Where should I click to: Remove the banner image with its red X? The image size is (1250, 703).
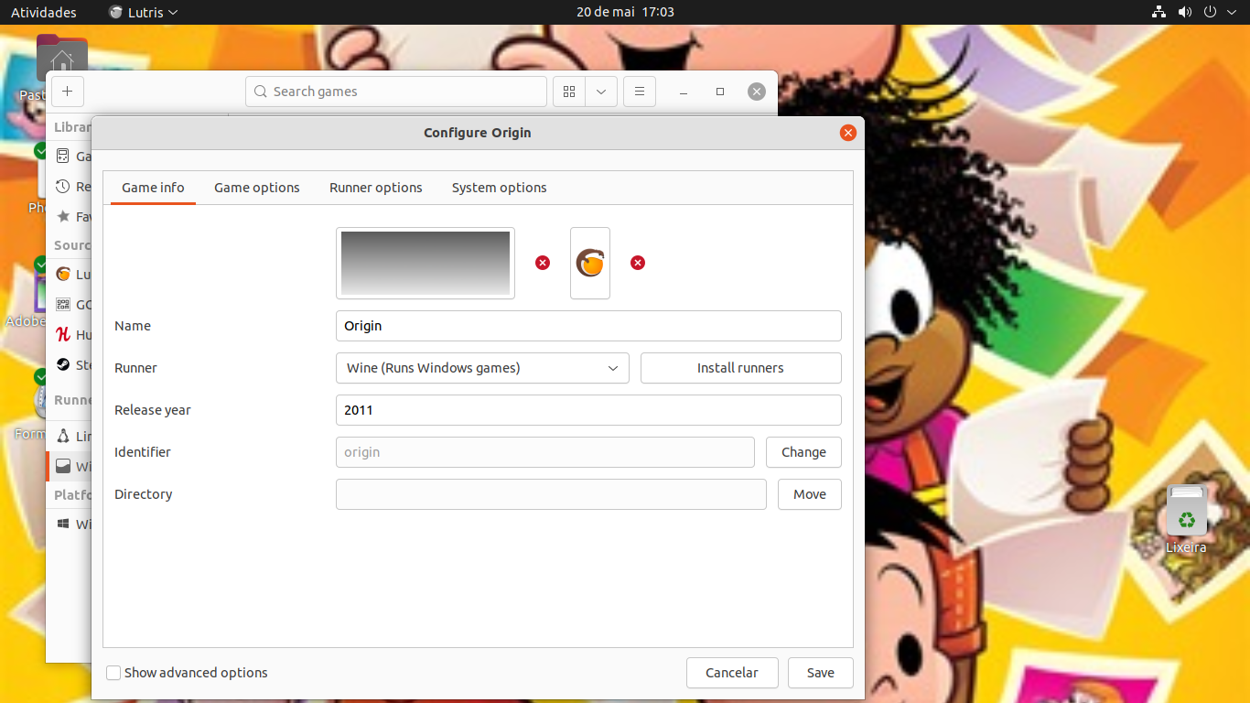pyautogui.click(x=543, y=263)
